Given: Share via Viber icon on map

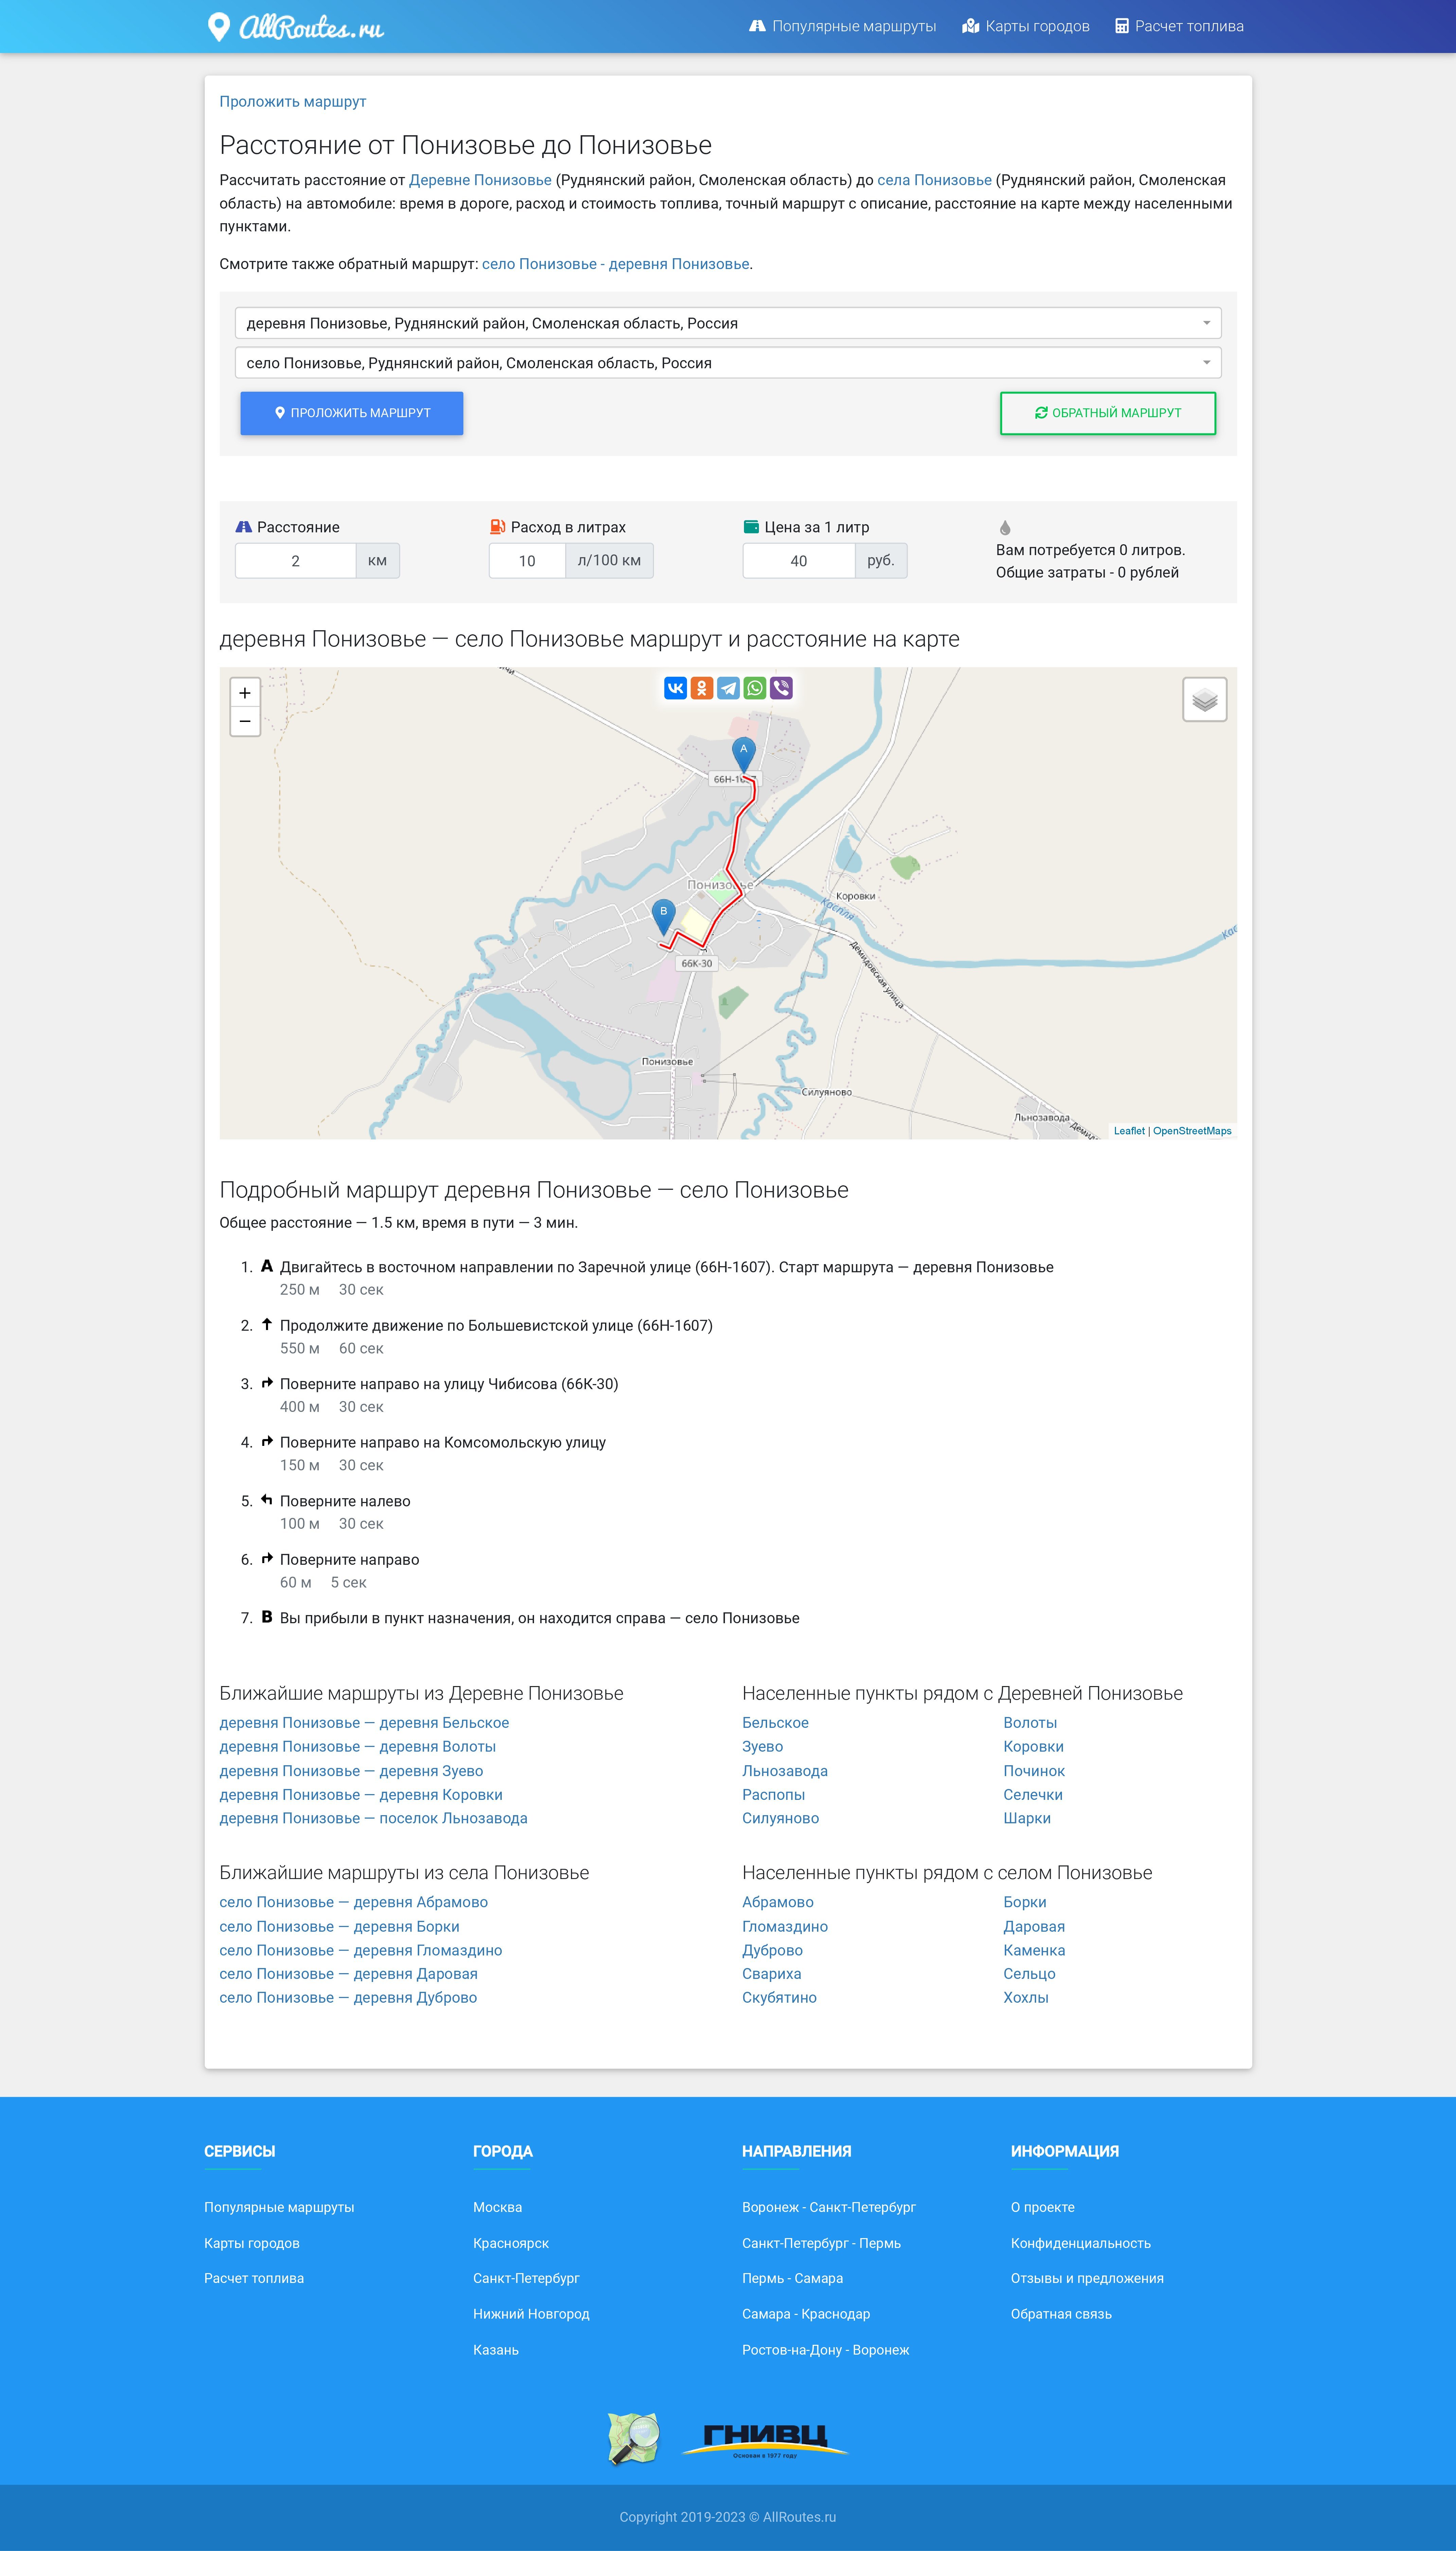Looking at the screenshot, I should 781,688.
